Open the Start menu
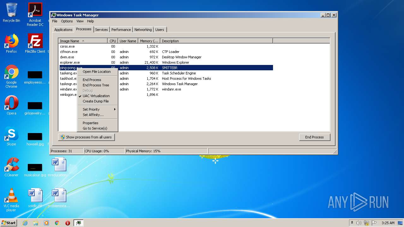Viewport: 404px width, 227px height. point(9,223)
